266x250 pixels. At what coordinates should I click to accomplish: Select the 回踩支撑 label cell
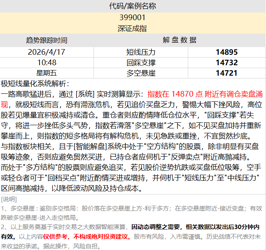[141, 62]
